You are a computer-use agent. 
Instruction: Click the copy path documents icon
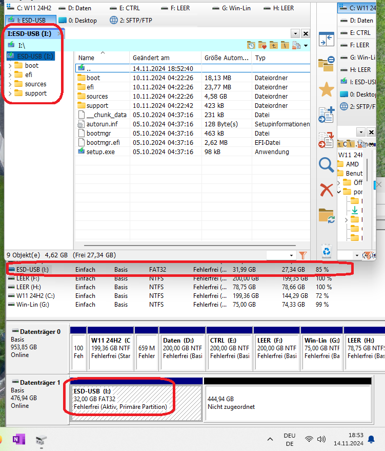296,45
